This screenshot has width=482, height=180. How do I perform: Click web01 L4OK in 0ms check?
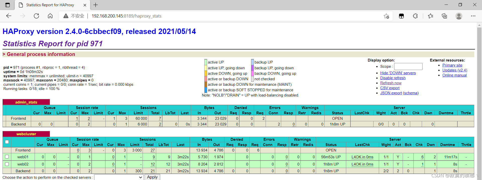(362, 157)
